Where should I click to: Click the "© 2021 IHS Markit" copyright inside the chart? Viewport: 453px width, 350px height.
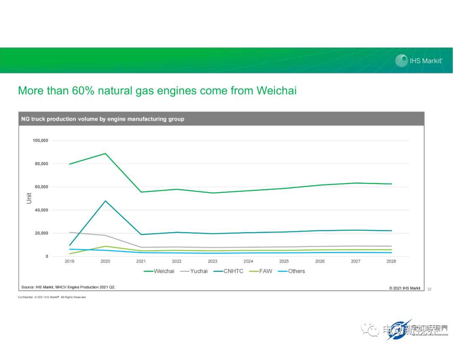tap(405, 288)
